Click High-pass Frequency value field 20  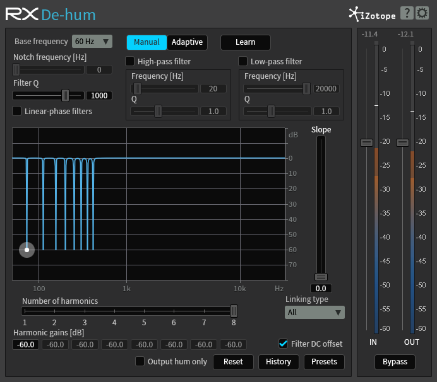point(213,89)
